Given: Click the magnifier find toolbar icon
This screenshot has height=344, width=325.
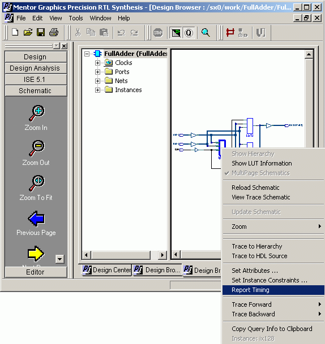Looking at the screenshot, I should [x=206, y=32].
